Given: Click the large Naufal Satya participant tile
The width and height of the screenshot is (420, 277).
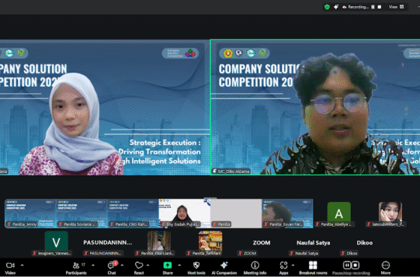Looking at the screenshot, I should (x=313, y=243).
